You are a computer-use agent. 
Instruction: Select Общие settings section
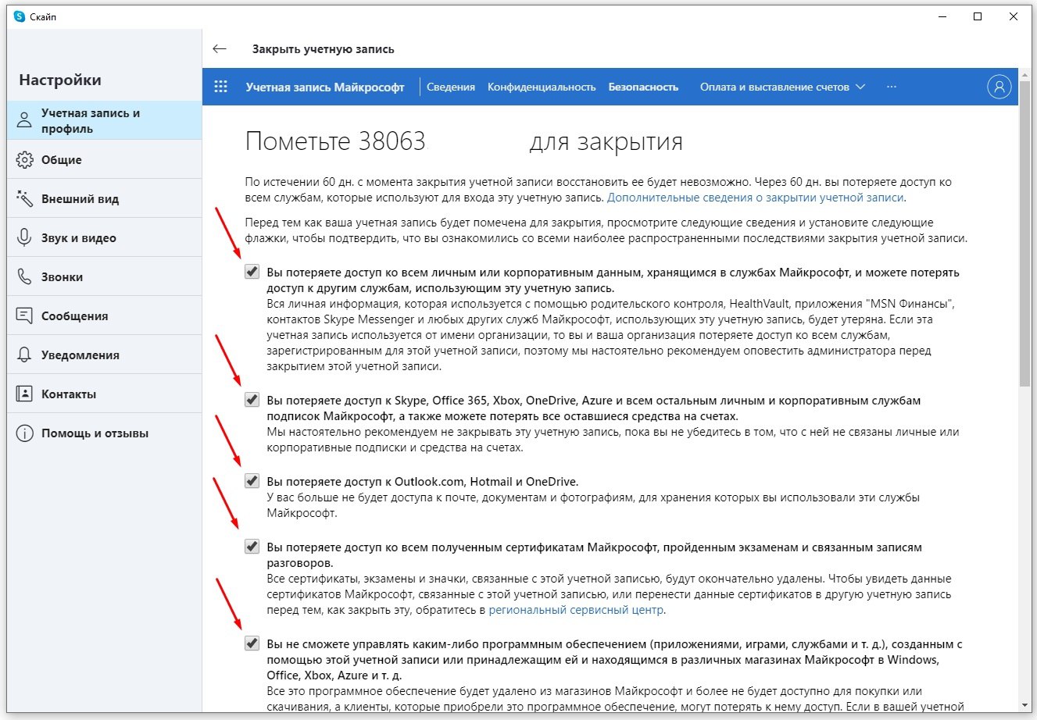click(x=105, y=159)
